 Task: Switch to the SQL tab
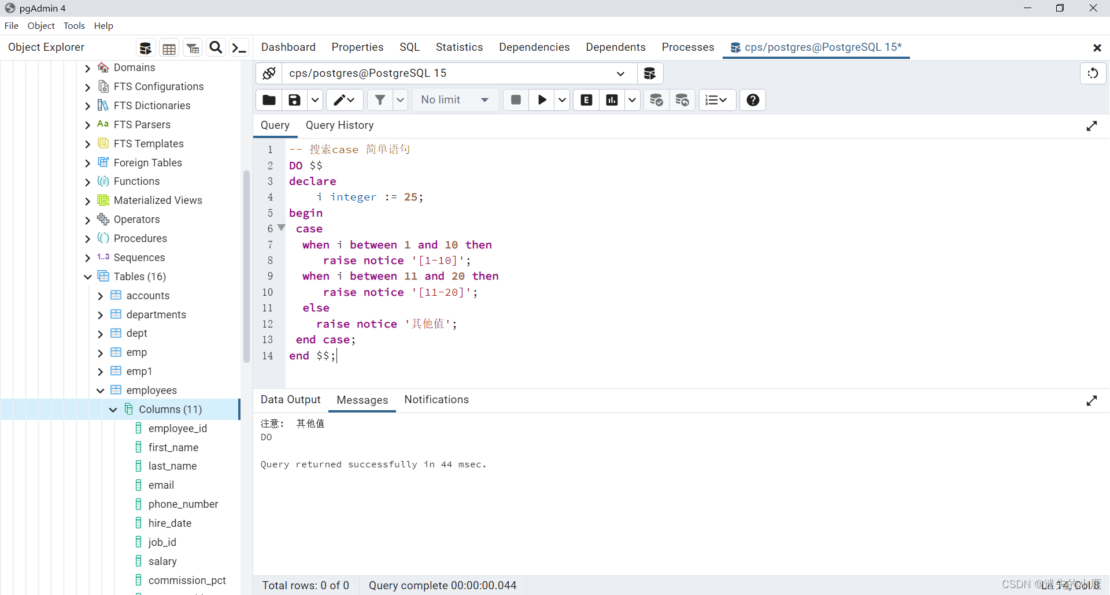pos(409,47)
